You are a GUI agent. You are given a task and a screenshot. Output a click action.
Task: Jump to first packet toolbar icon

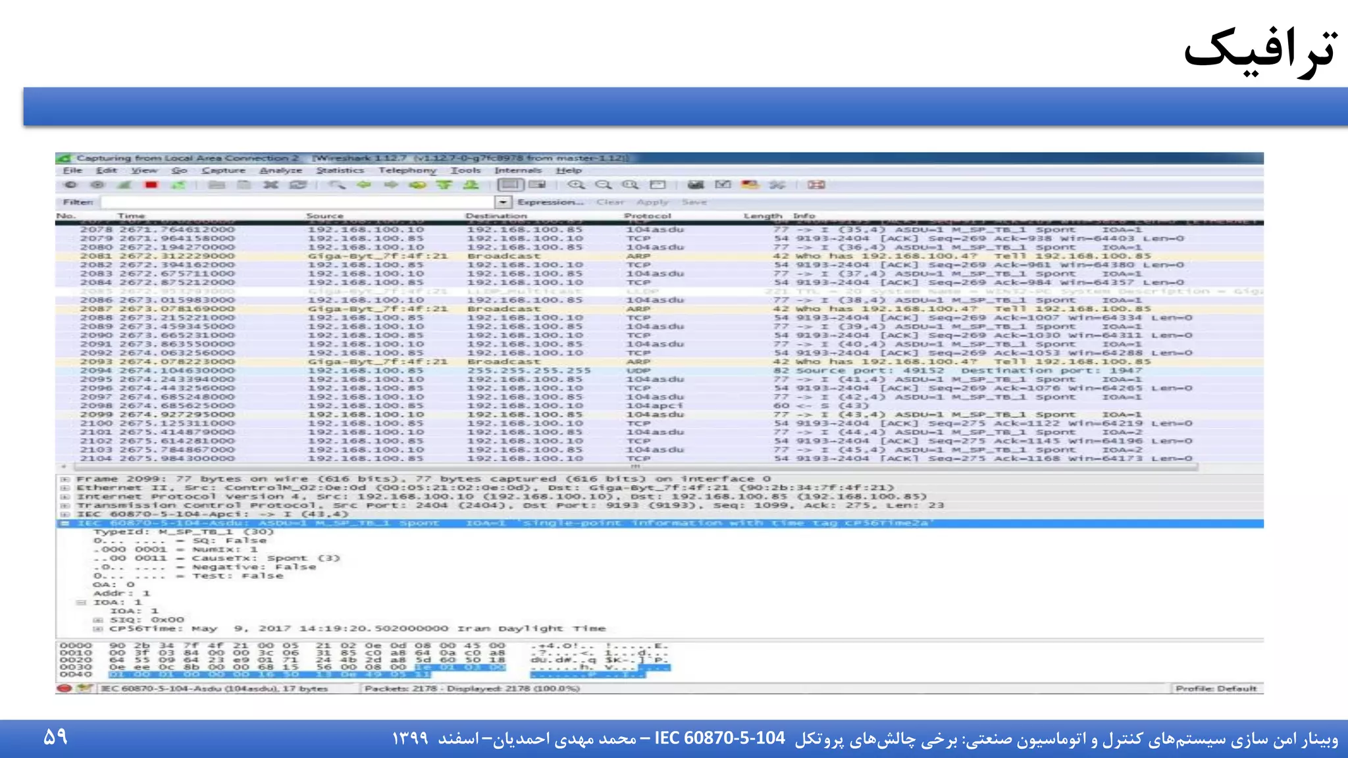tap(444, 185)
